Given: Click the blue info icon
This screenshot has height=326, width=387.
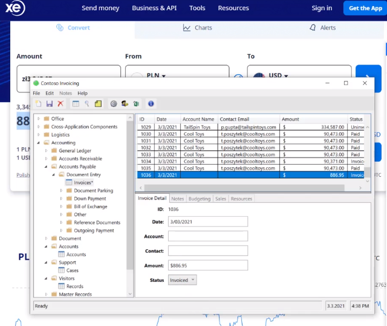Looking at the screenshot, I should coord(151,104).
